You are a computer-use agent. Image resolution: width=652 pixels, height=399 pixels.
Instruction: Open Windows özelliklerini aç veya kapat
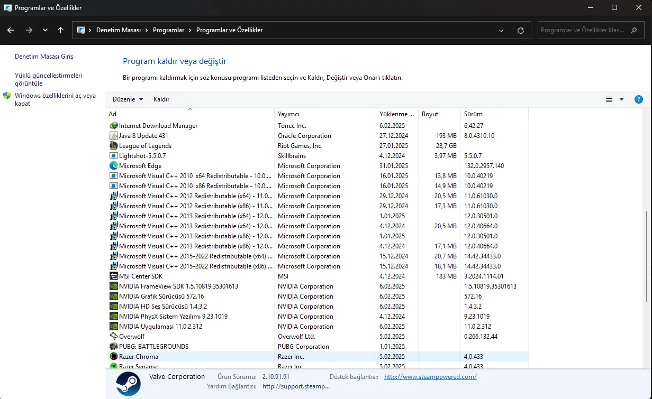pyautogui.click(x=56, y=99)
